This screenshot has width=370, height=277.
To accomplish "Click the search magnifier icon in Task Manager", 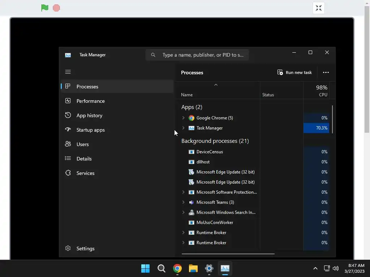I will pos(153,55).
